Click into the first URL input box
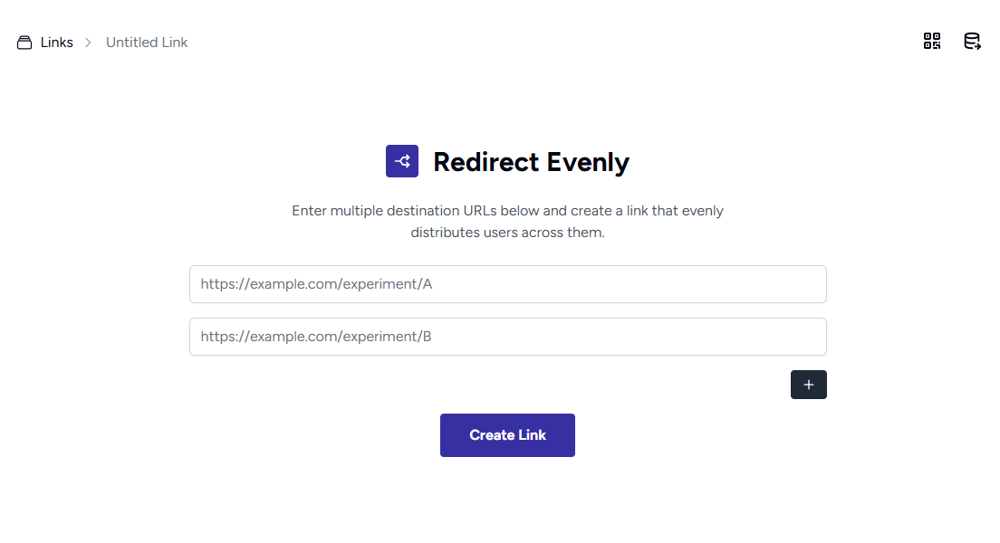This screenshot has height=543, width=1000. tap(507, 284)
